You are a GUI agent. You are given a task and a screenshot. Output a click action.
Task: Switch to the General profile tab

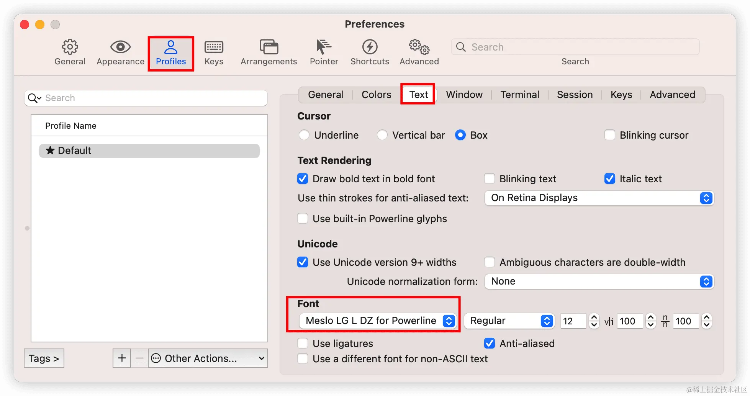326,95
